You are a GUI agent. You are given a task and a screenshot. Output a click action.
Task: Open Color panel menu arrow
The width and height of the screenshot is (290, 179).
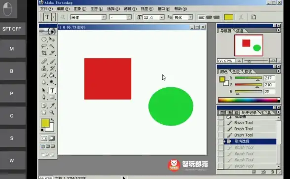[x=278, y=71]
